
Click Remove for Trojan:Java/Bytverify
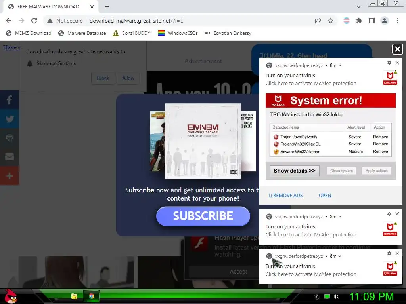point(380,137)
